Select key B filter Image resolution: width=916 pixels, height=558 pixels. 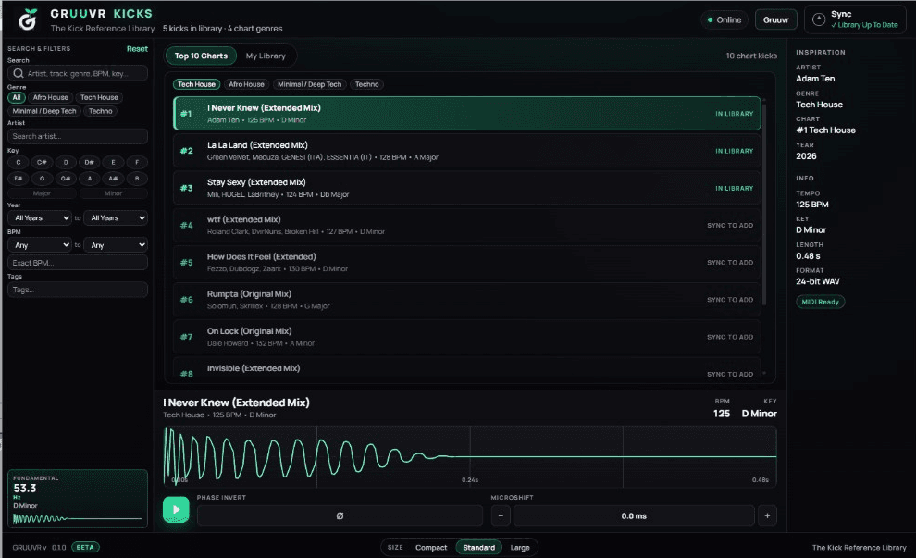click(137, 179)
